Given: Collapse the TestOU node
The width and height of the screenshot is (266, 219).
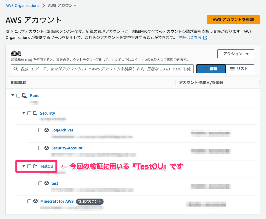Looking at the screenshot, I should 24,166.
